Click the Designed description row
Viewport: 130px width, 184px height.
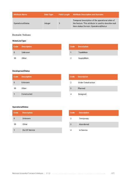point(93,94)
